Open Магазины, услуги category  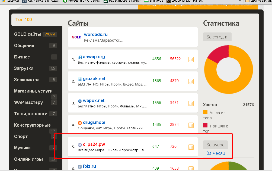tap(33, 91)
